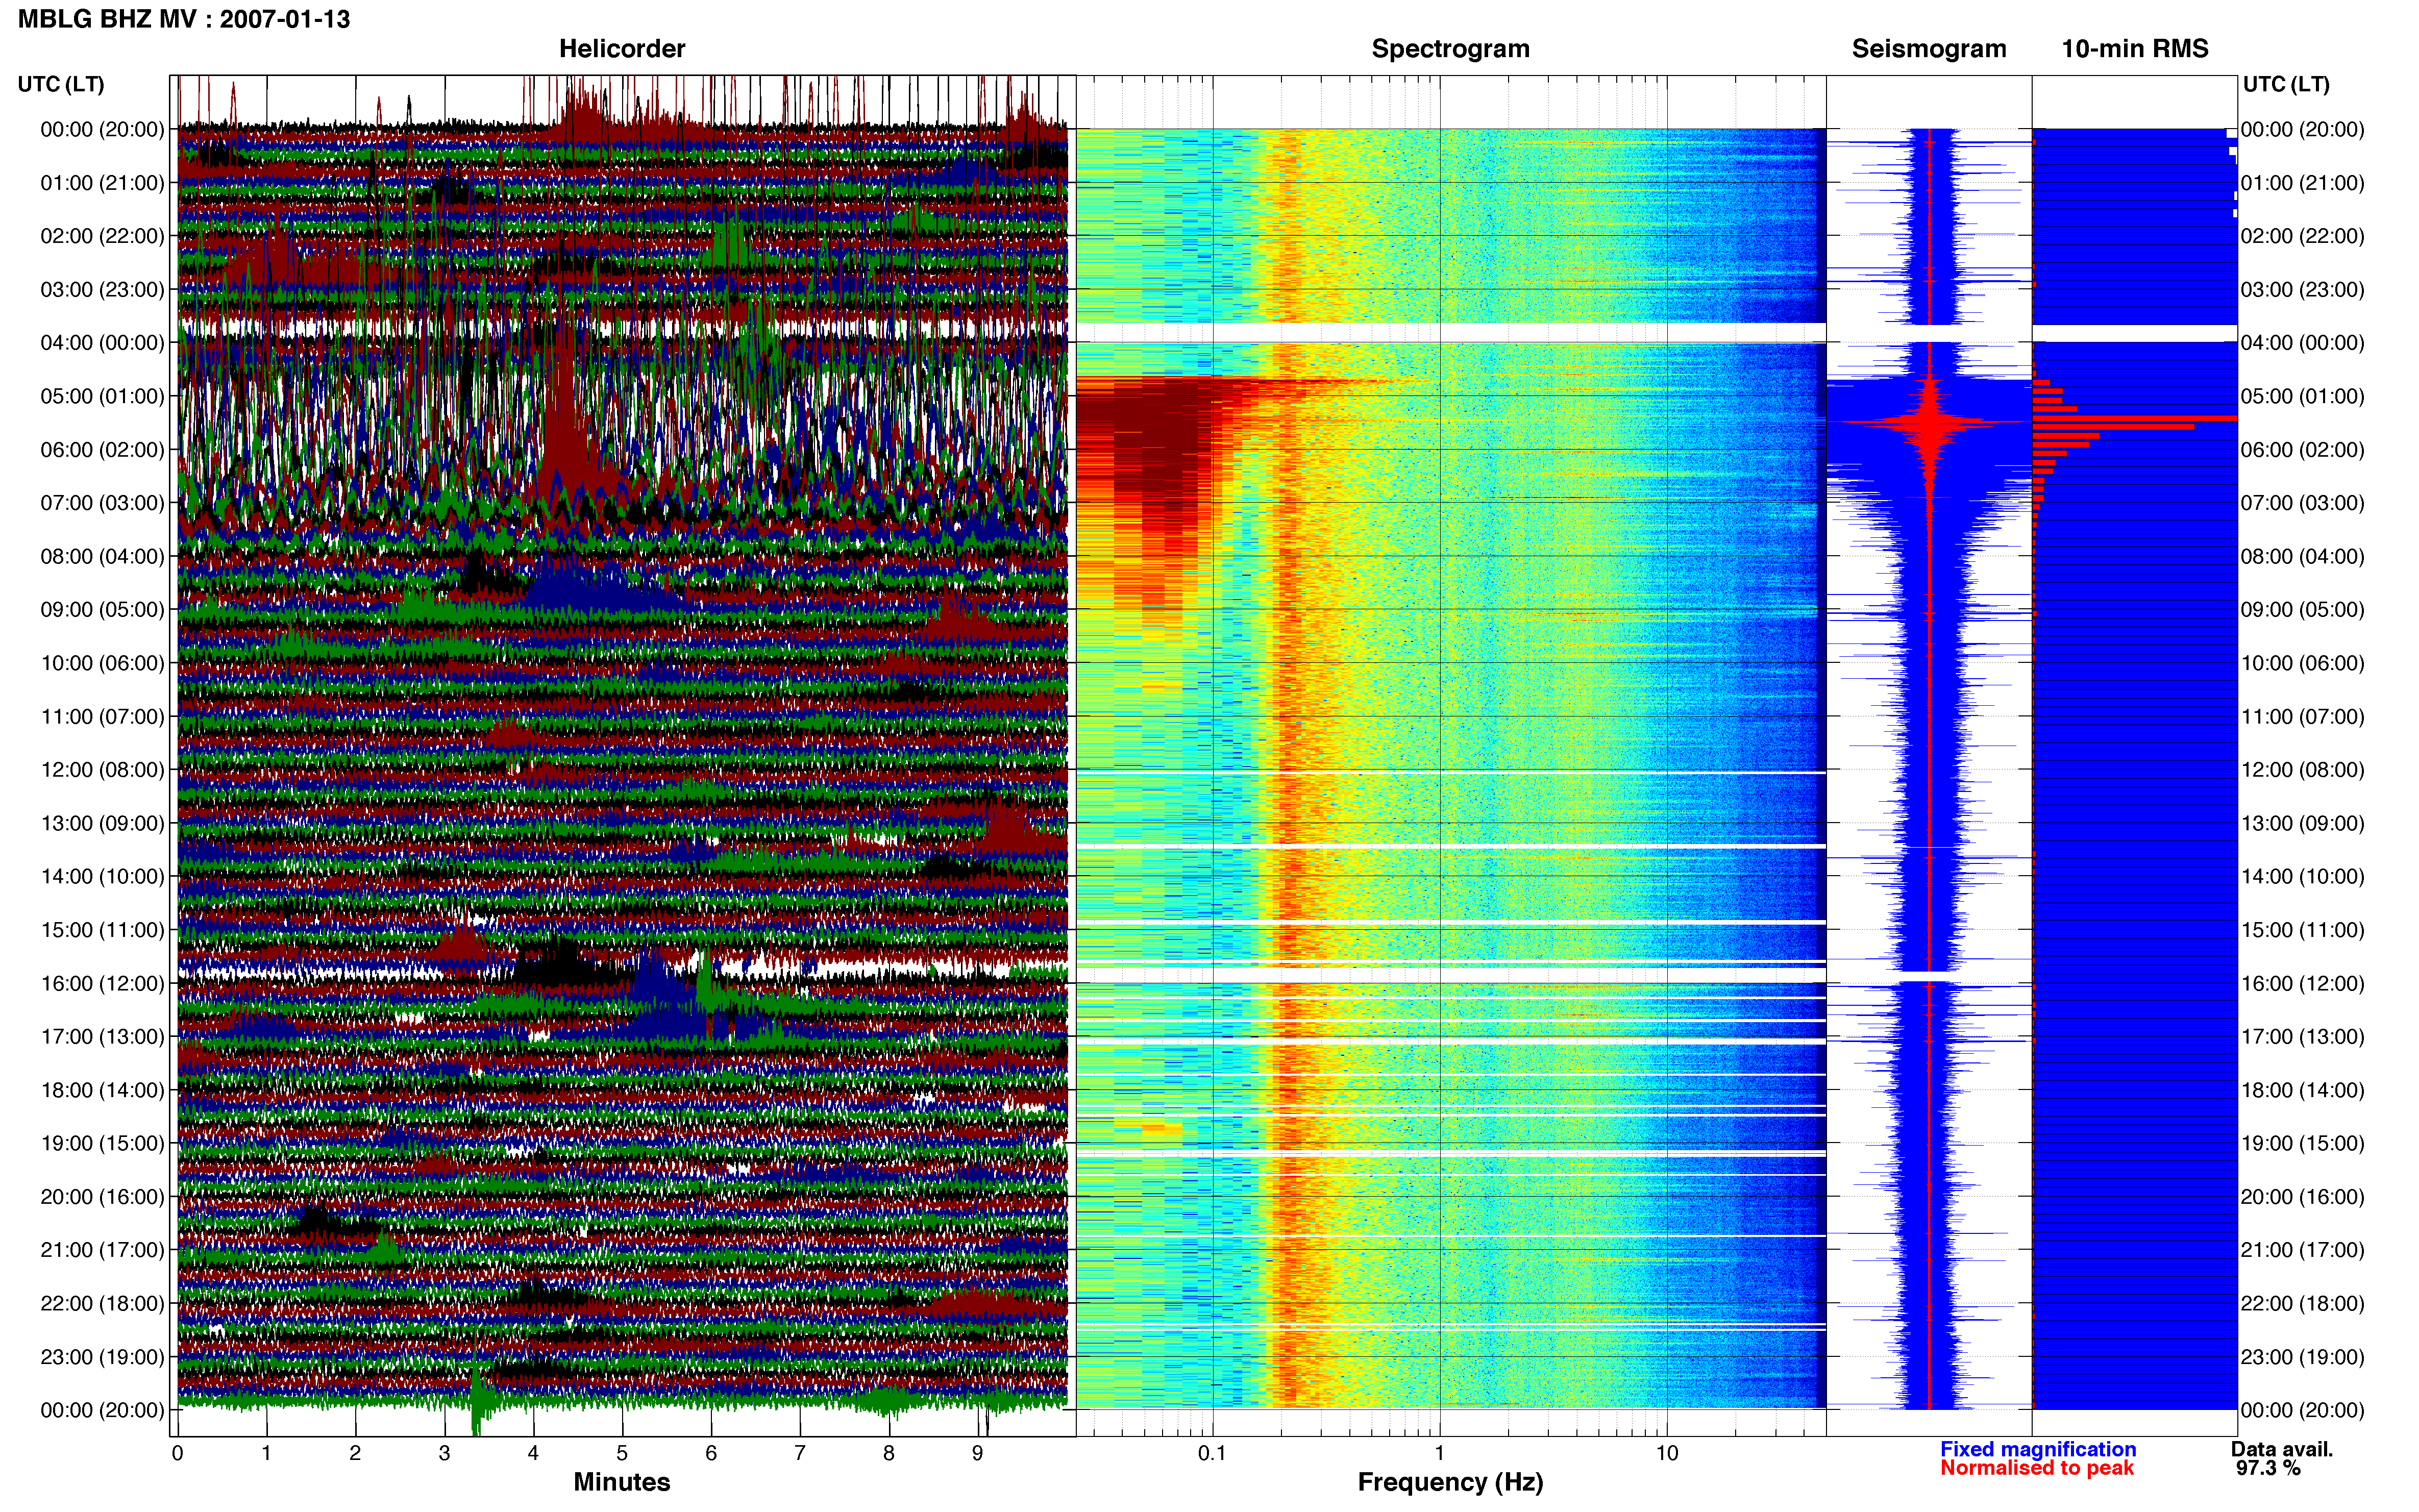The width and height of the screenshot is (2419, 1512).
Task: Click the 12:00 (08:00) label left of Helicorder
Action: point(102,770)
